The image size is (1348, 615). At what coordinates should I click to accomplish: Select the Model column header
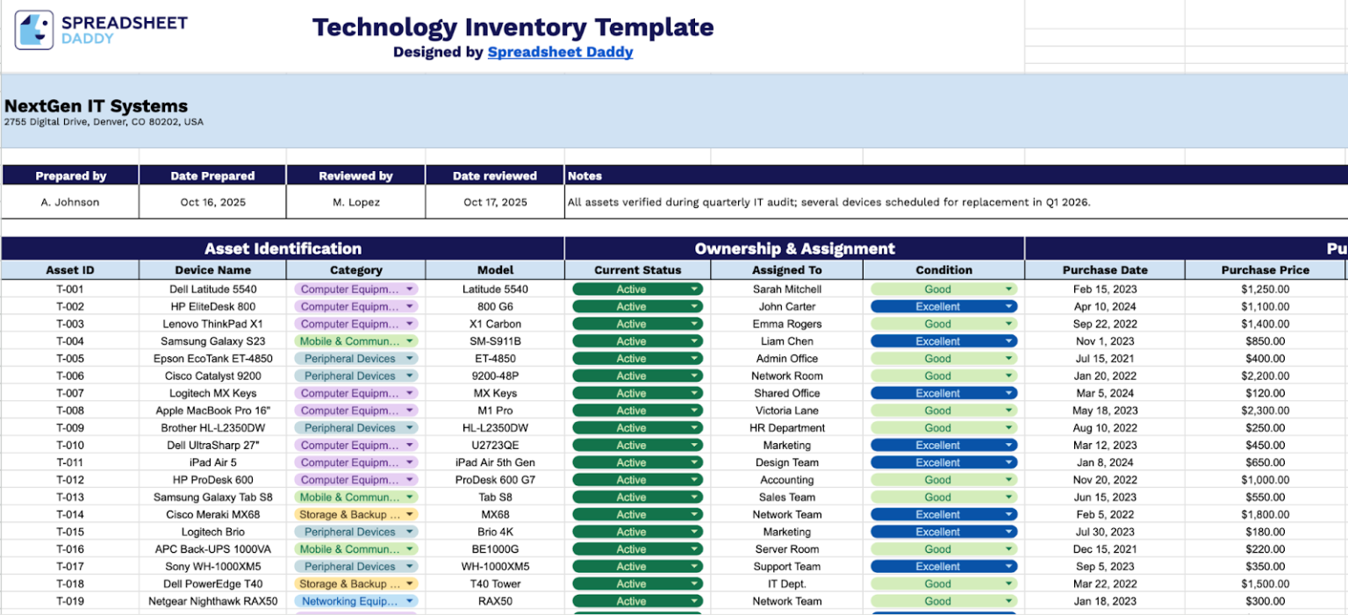pyautogui.click(x=496, y=270)
